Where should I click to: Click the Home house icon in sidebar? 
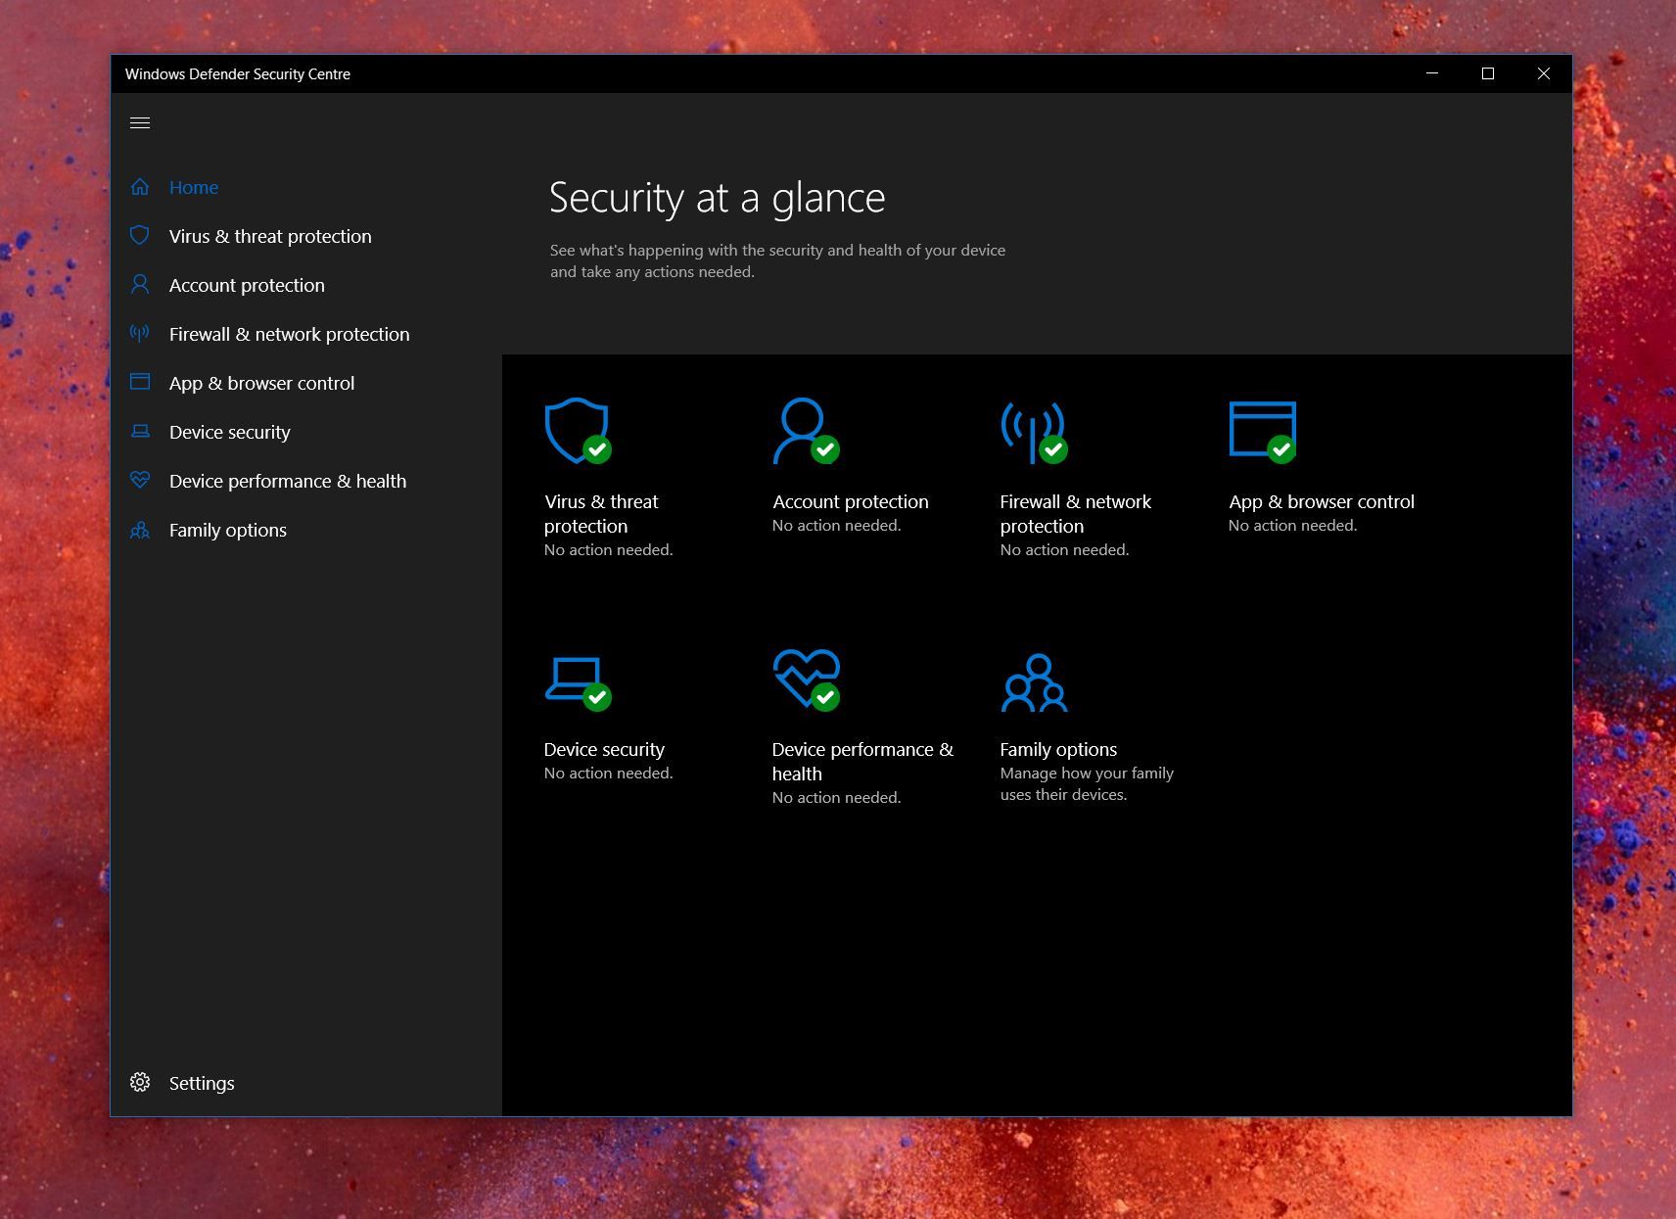click(140, 186)
